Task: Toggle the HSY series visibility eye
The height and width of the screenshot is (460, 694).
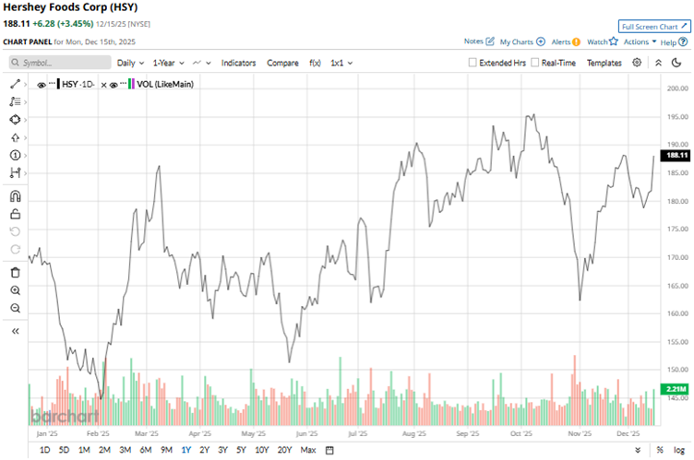Action: click(42, 85)
